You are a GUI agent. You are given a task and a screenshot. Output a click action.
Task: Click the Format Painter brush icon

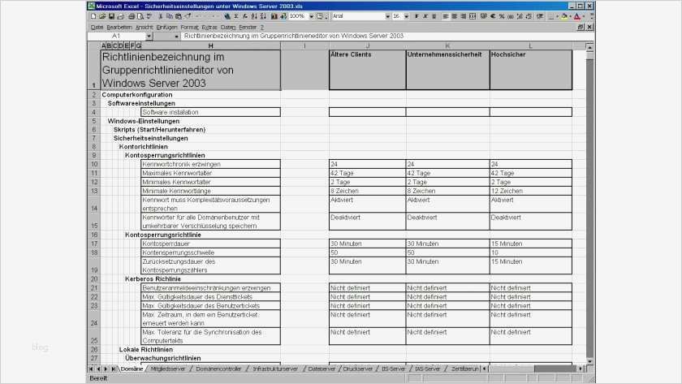[x=188, y=16]
